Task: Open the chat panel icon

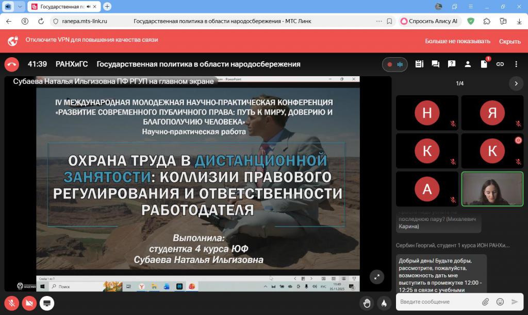Action: [x=435, y=64]
